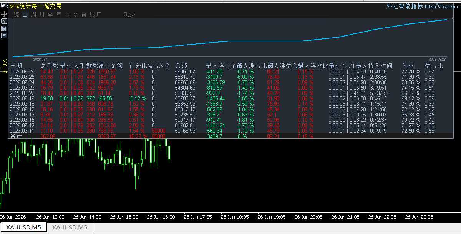Screen dimensions: 461x234
Task: Click the date row 2026.06.15
Action: (x=22, y=120)
